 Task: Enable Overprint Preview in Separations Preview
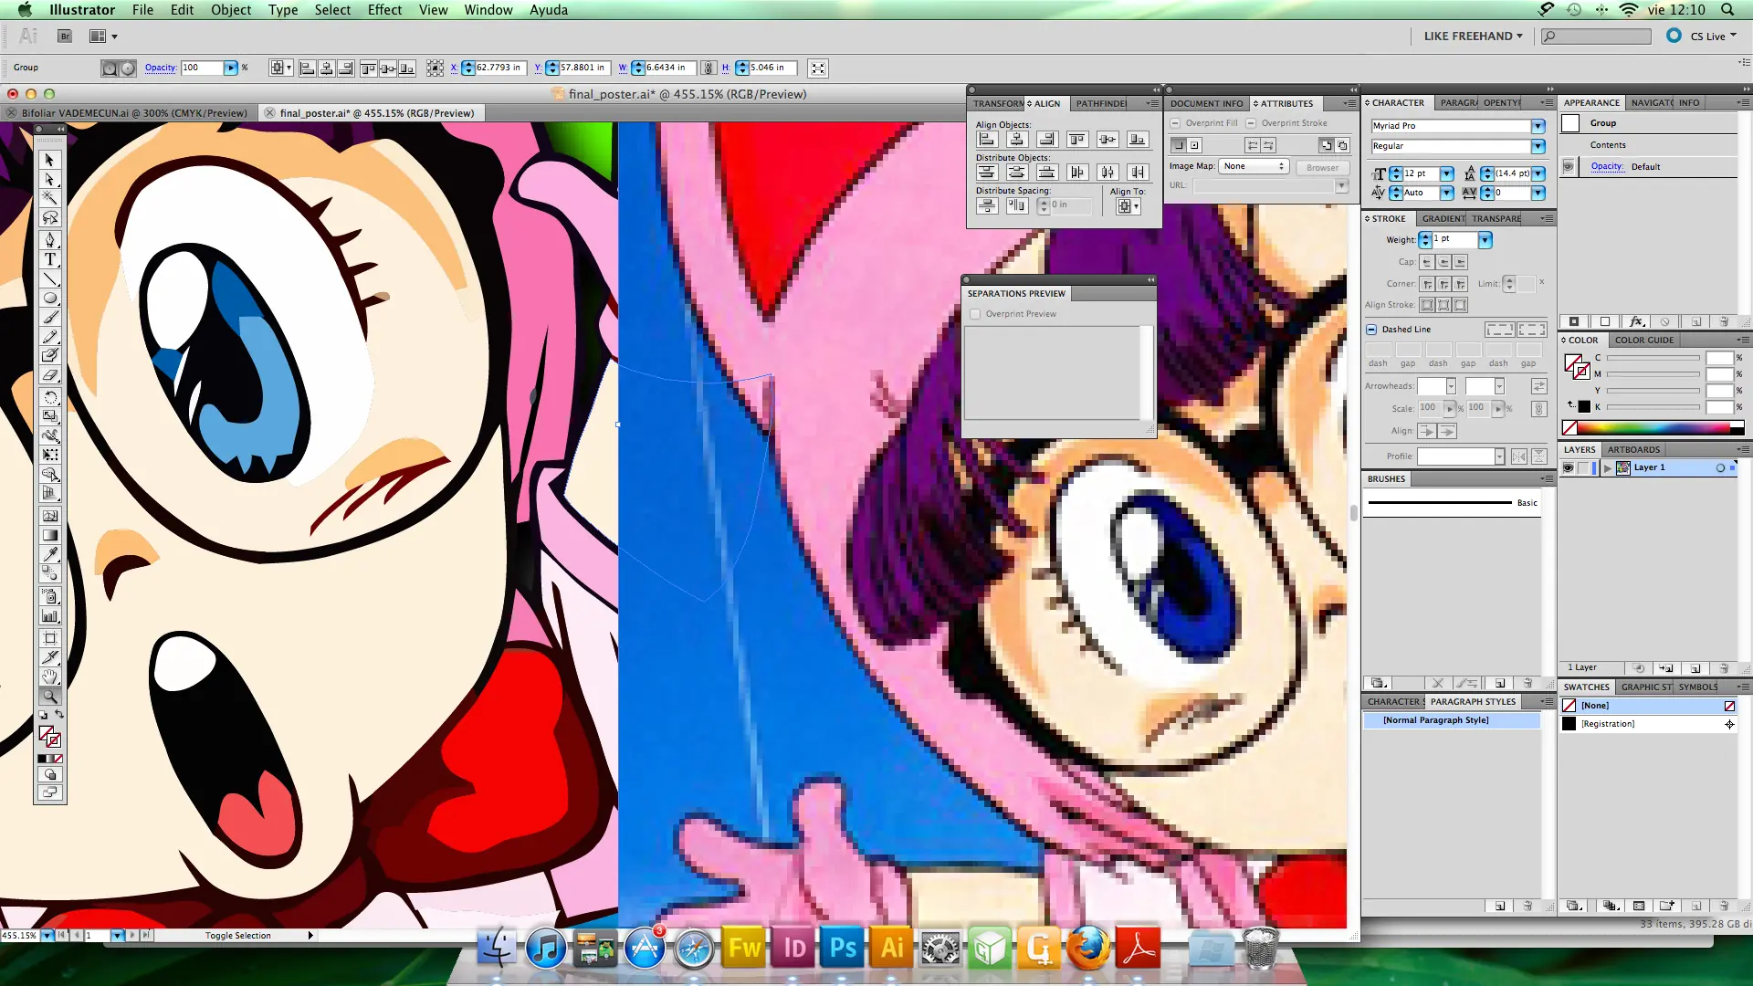tap(976, 314)
